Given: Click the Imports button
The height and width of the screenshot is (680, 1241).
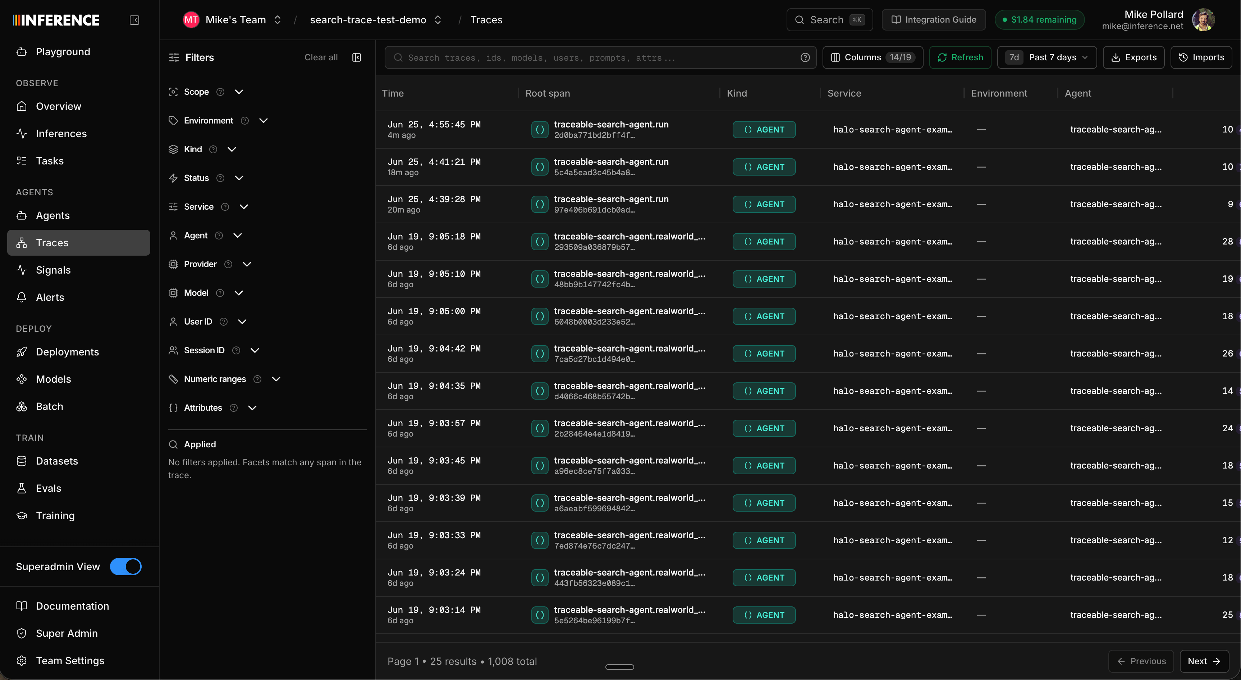Looking at the screenshot, I should click(x=1201, y=57).
